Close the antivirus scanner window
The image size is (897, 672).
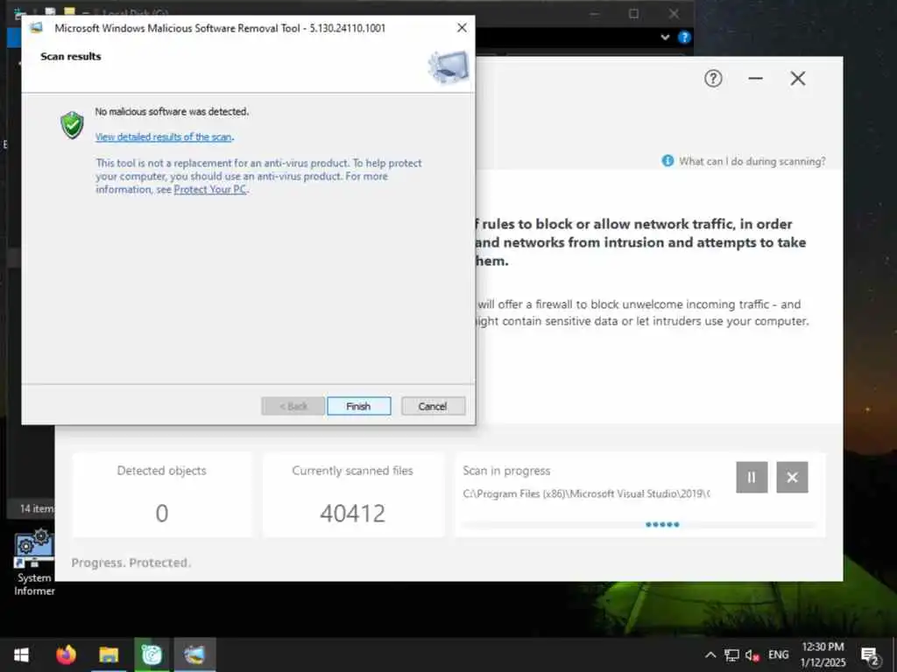click(797, 78)
